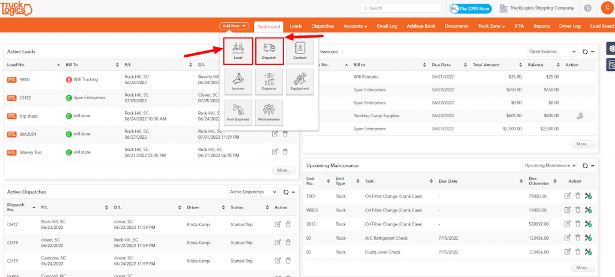Image resolution: width=615 pixels, height=277 pixels.
Task: Select the Fuel Expense tile
Action: point(238,112)
